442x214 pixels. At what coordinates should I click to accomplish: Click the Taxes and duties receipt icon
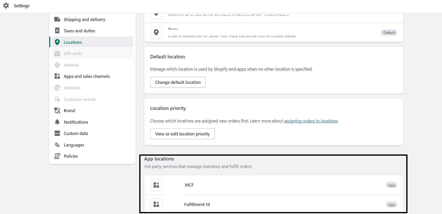pos(57,31)
